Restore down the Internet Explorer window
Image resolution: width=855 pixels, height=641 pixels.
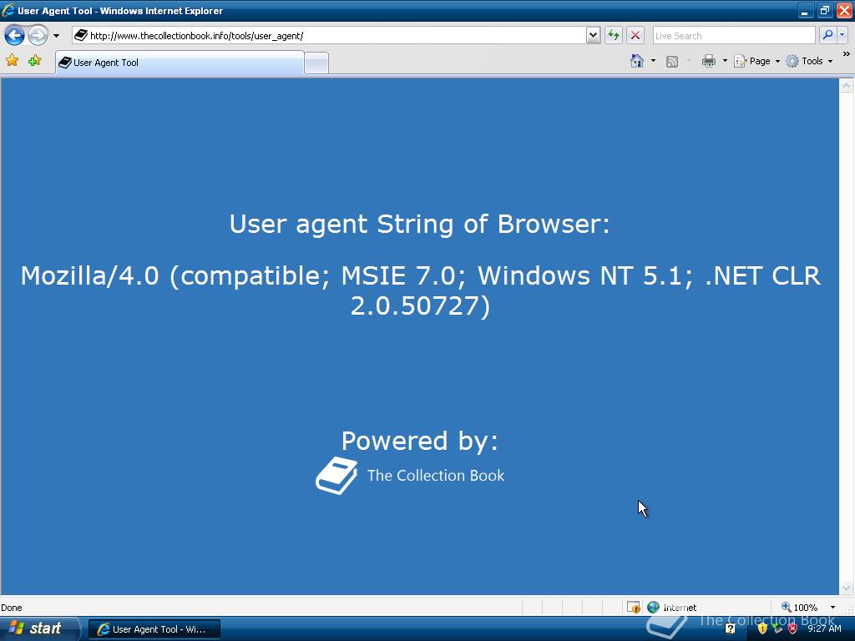click(824, 10)
